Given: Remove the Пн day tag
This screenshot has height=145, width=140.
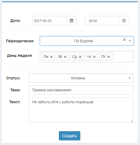Looking at the screenshot, I should (x=51, y=57).
